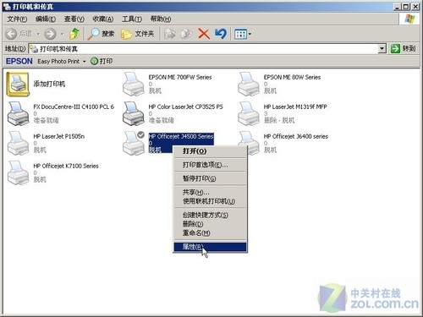423x317 pixels.
Task: Open the Back history dropdown arrow
Action: [38, 34]
